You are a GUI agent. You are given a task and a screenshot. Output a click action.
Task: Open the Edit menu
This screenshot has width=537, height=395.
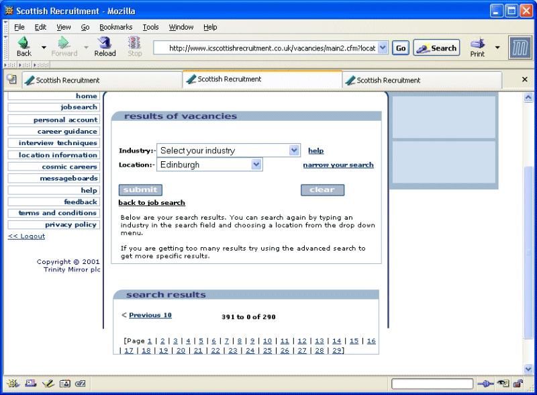pos(40,27)
